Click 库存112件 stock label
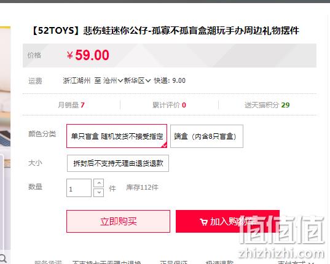 point(143,187)
